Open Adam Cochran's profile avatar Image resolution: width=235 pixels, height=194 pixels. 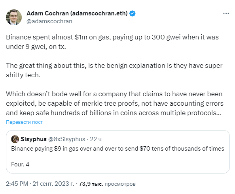coord(14,17)
